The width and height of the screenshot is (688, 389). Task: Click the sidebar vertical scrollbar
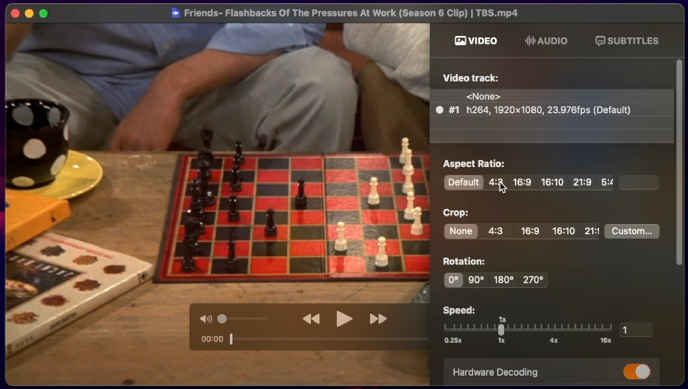point(679,162)
